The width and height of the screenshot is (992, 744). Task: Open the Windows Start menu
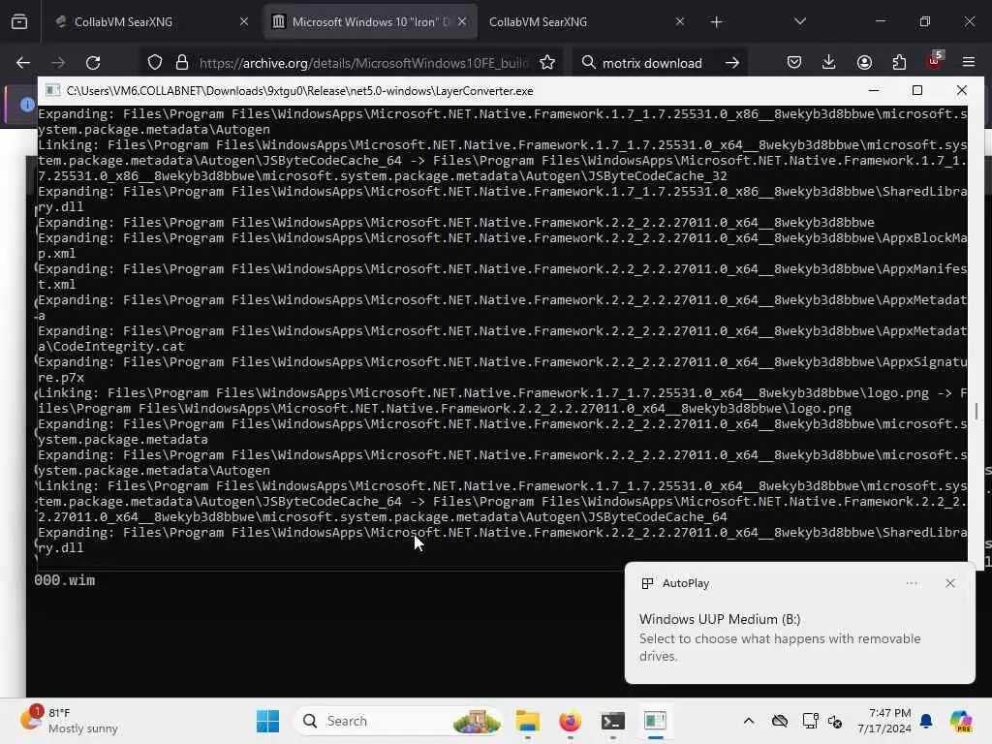[267, 721]
